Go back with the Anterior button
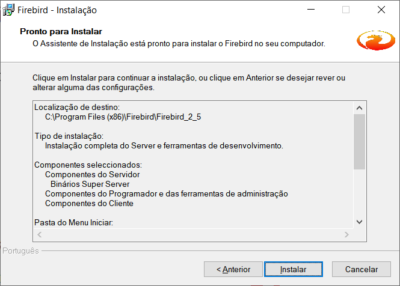400x286 pixels. (233, 270)
